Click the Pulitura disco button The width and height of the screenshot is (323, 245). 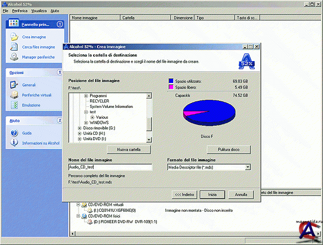pyautogui.click(x=228, y=149)
